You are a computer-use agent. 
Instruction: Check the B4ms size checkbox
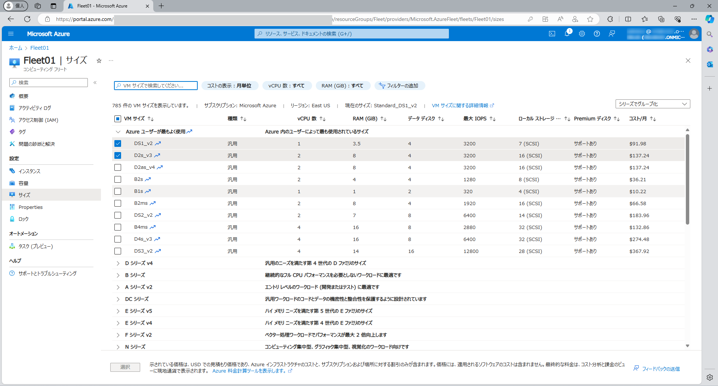118,227
